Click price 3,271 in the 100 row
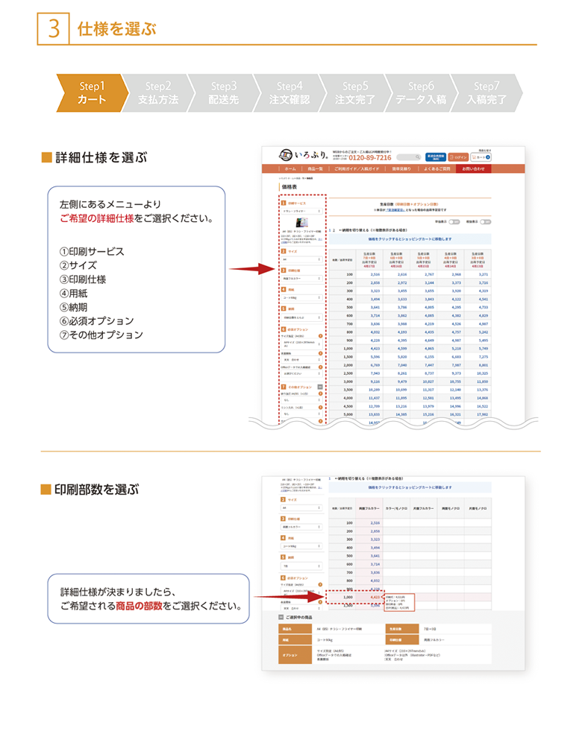Screen dimensions: 582x734 [x=483, y=275]
